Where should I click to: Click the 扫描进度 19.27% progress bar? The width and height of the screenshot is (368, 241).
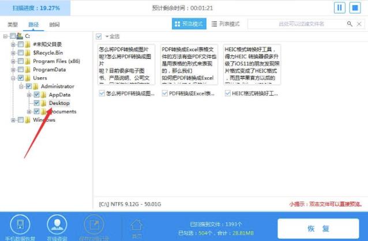point(35,8)
